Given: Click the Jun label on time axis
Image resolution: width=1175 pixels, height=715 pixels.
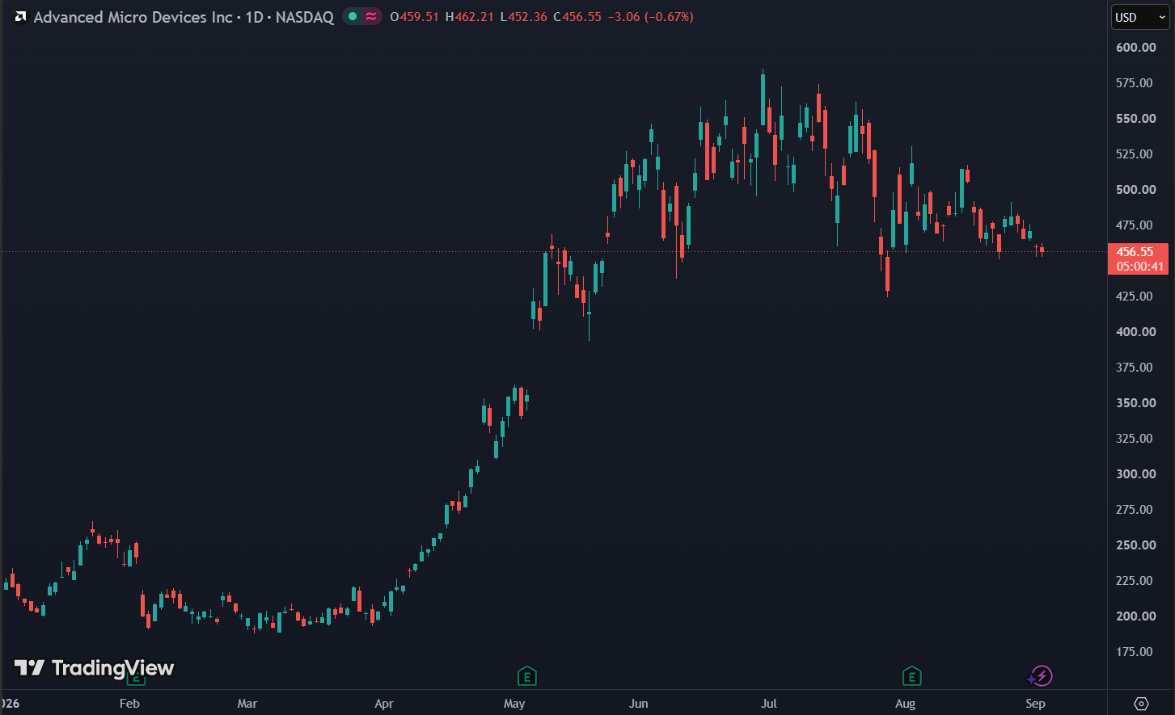Looking at the screenshot, I should point(639,704).
